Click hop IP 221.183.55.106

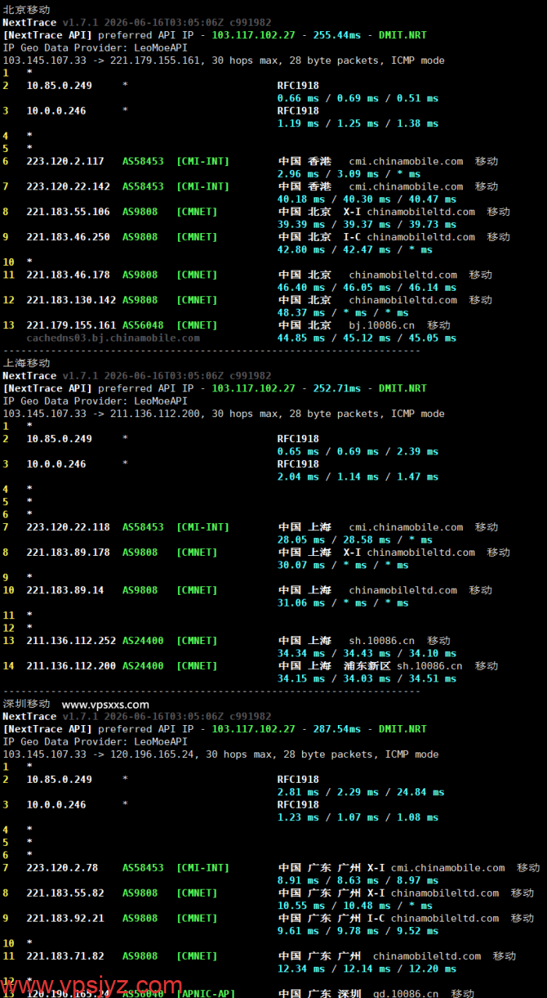[x=69, y=211]
